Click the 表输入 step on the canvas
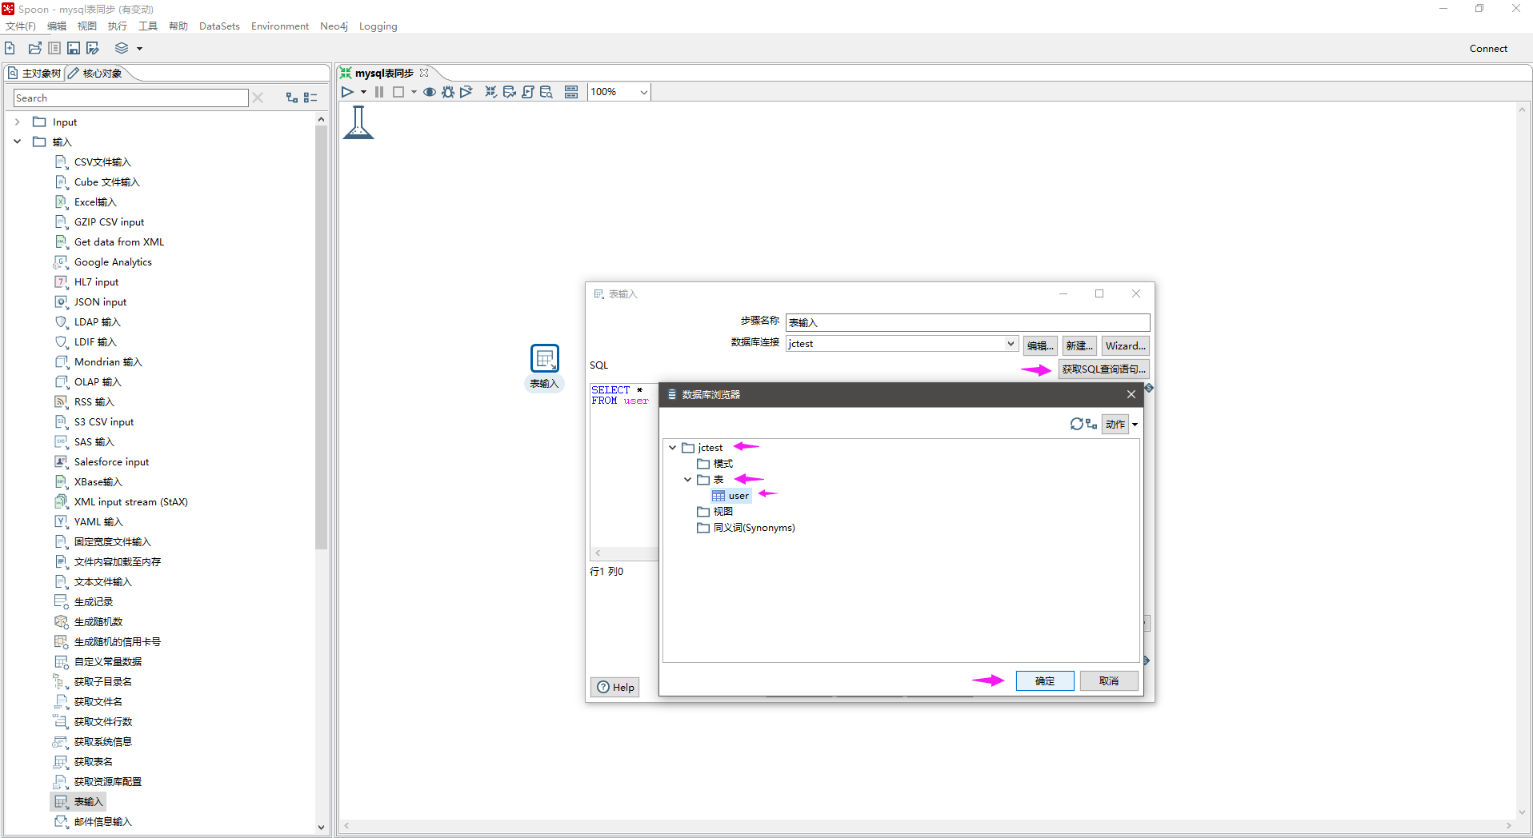The height and width of the screenshot is (838, 1533). [x=545, y=358]
